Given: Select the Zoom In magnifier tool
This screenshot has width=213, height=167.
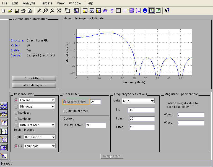Looking at the screenshot, I should (39, 11).
